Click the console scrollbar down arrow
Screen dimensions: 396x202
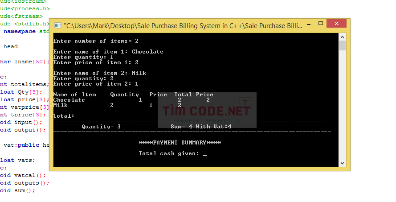point(342,163)
